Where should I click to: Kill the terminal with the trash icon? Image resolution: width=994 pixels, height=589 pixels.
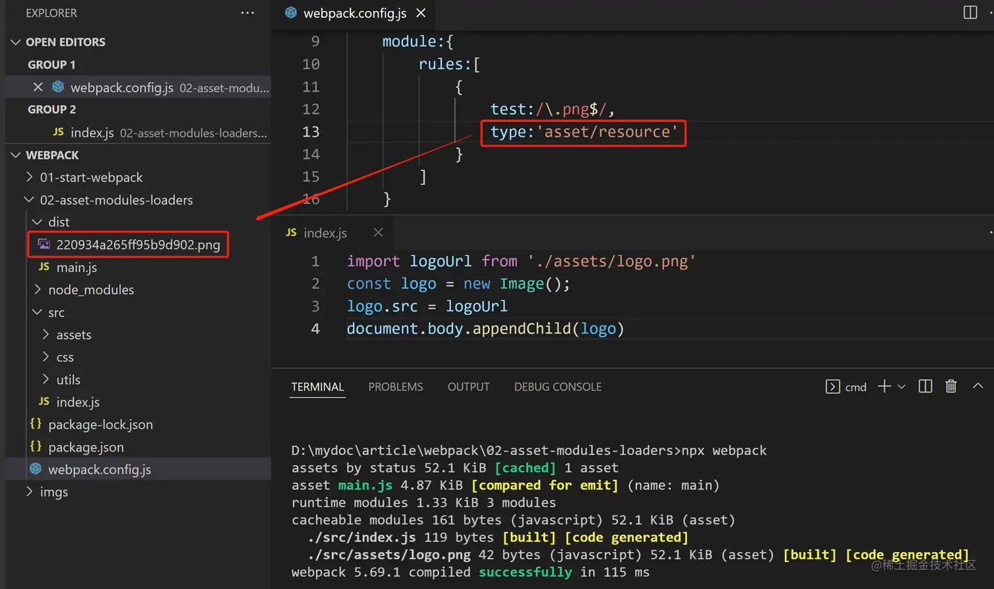coord(951,387)
